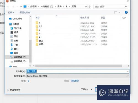The image size is (138, 103).
Task: Click date 2020/6/3 13:30
Action: click(88, 34)
